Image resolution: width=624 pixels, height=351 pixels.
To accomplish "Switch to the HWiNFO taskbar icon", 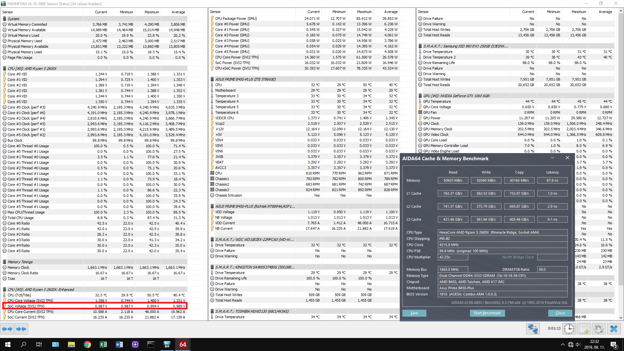I will click(x=167, y=344).
